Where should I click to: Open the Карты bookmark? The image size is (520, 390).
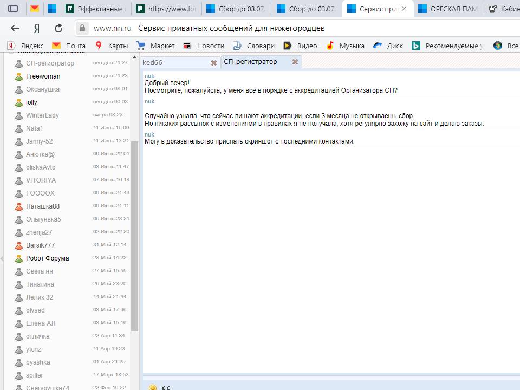coord(112,45)
